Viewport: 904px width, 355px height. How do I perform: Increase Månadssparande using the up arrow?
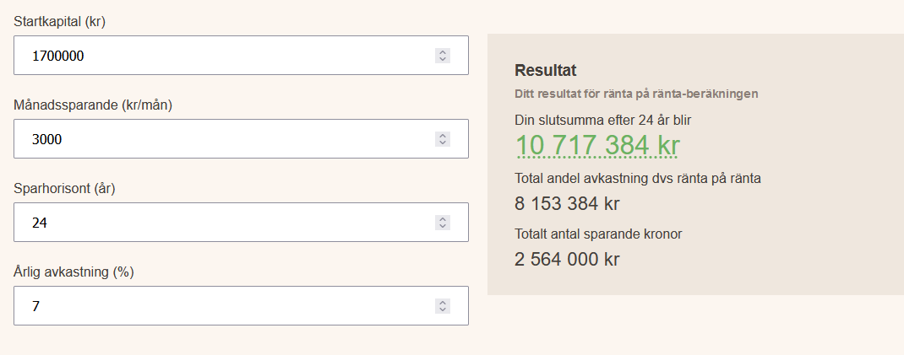(442, 135)
